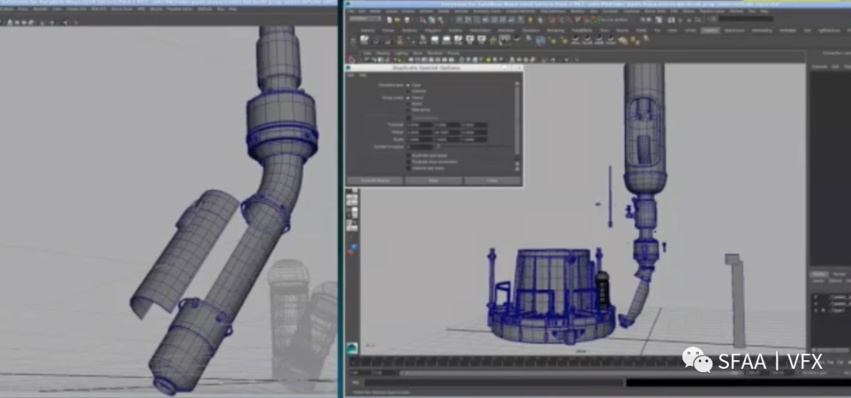Click the Select tool in the toolbox
The height and width of the screenshot is (398, 851).
tap(351, 59)
